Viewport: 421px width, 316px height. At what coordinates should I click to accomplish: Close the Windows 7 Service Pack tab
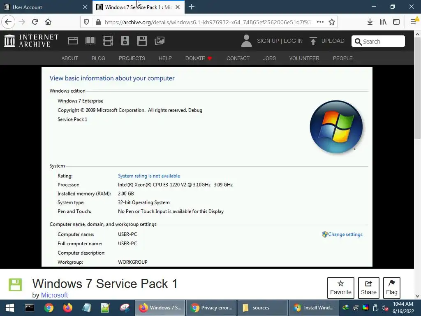(178, 7)
